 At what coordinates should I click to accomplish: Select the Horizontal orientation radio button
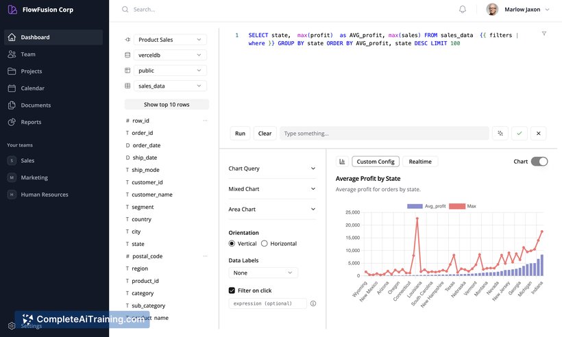pos(265,244)
